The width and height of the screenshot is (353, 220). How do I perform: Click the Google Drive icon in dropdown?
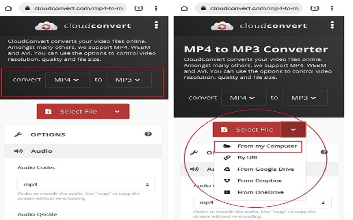[x=227, y=169]
